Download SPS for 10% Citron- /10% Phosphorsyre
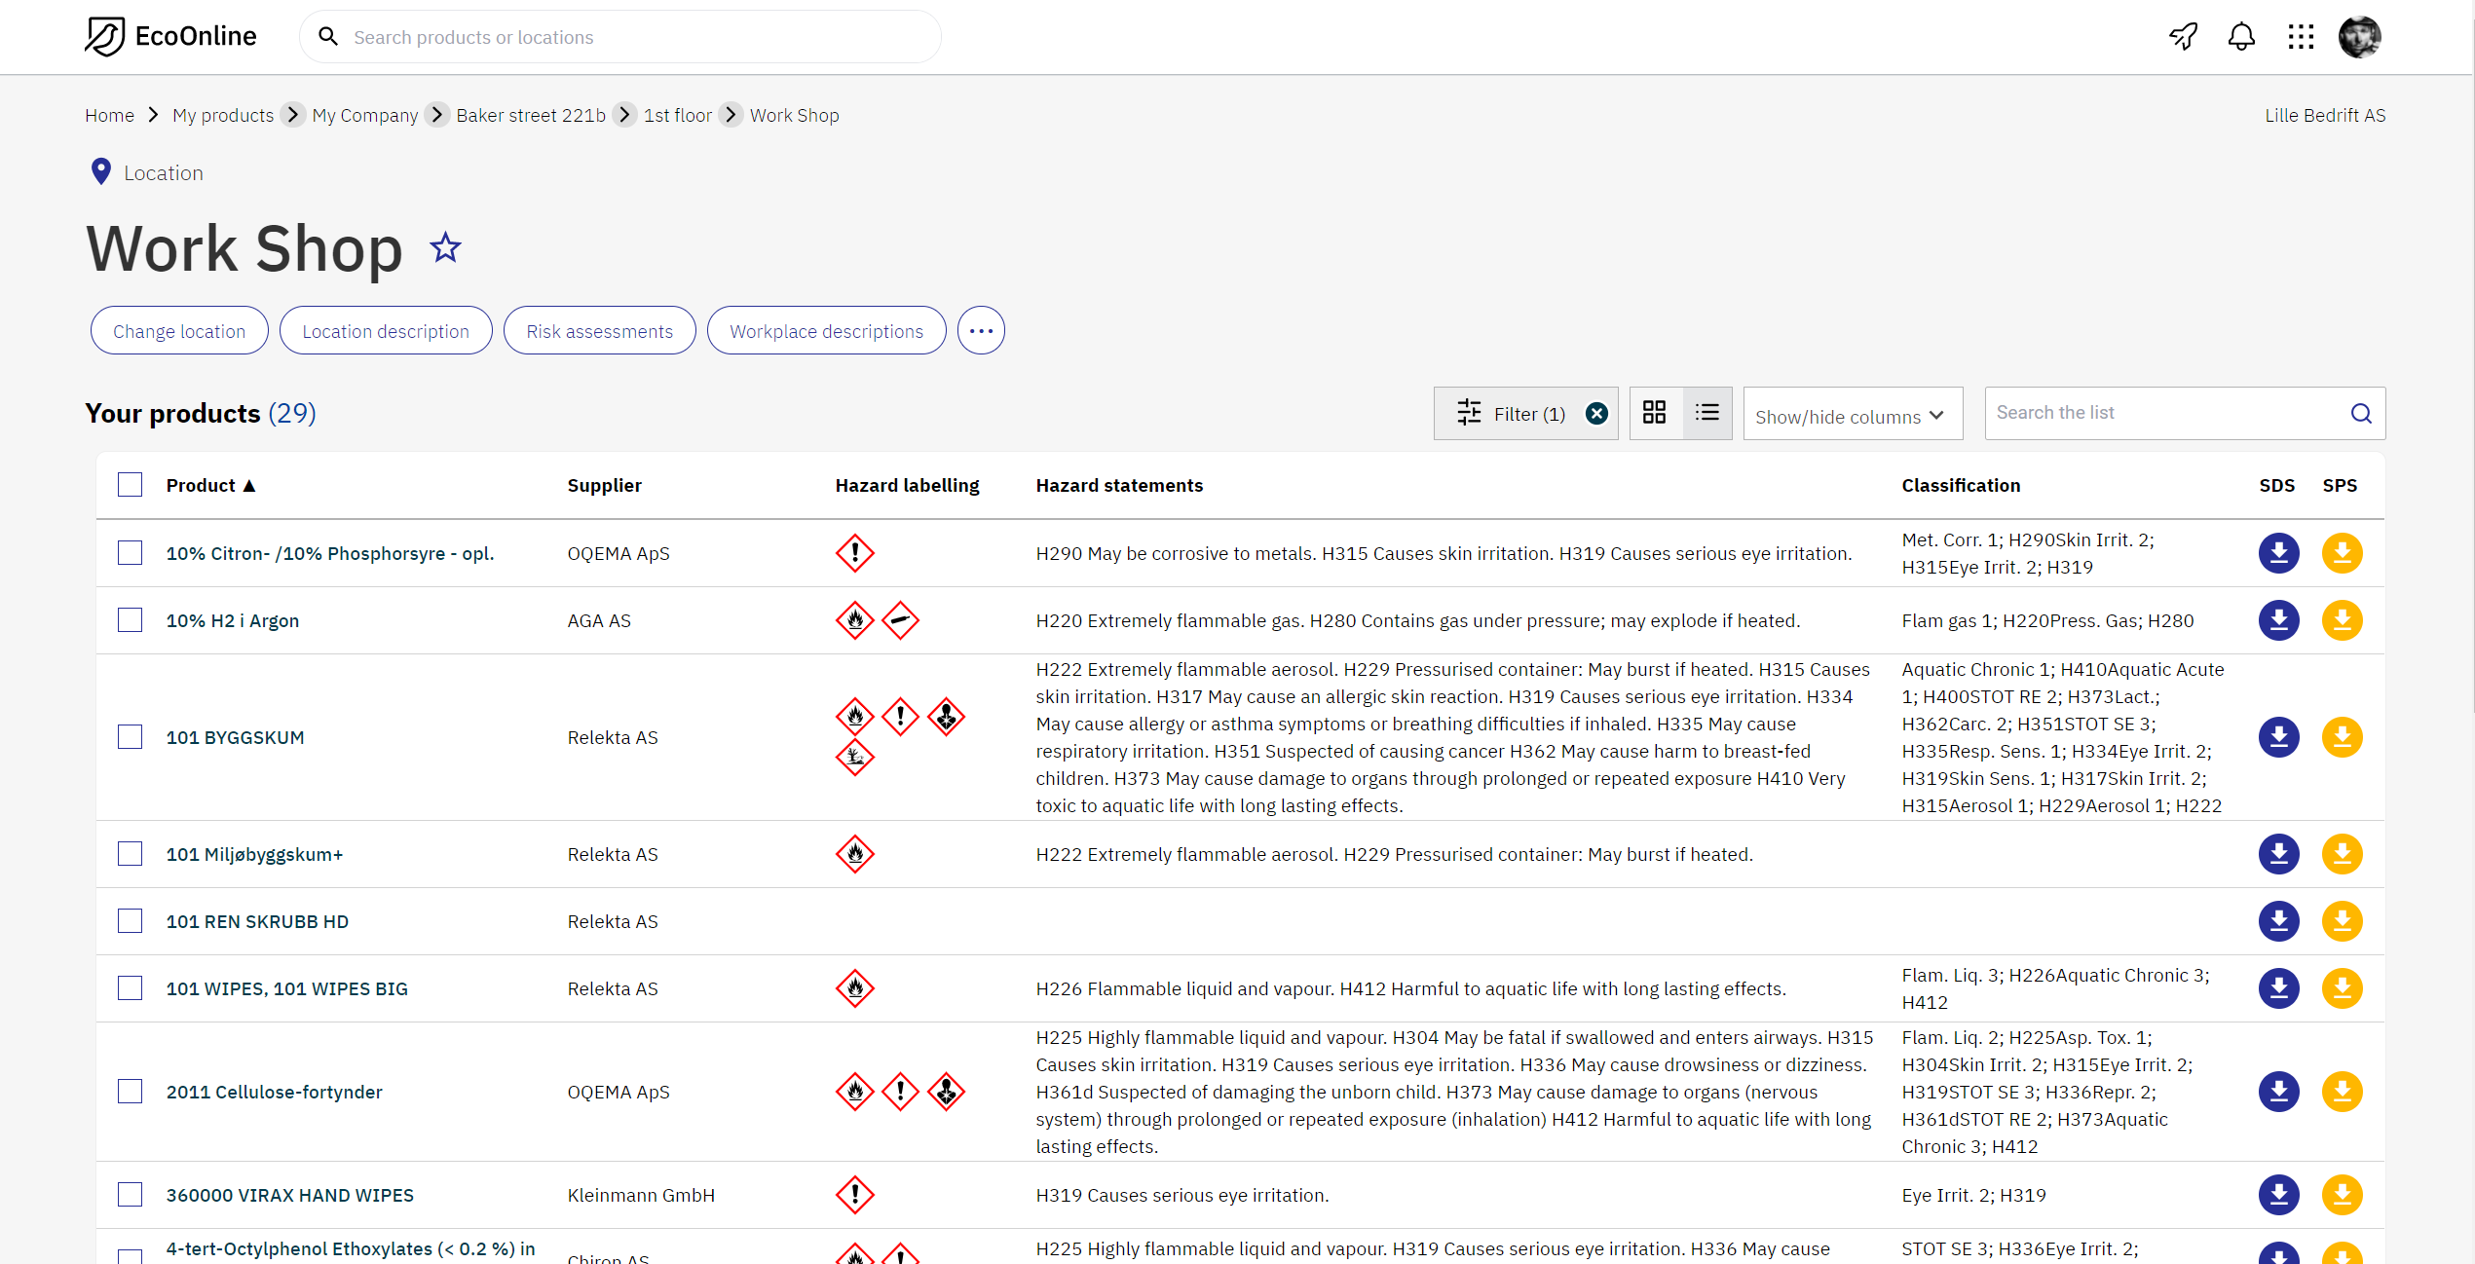The width and height of the screenshot is (2475, 1264). pyautogui.click(x=2342, y=553)
